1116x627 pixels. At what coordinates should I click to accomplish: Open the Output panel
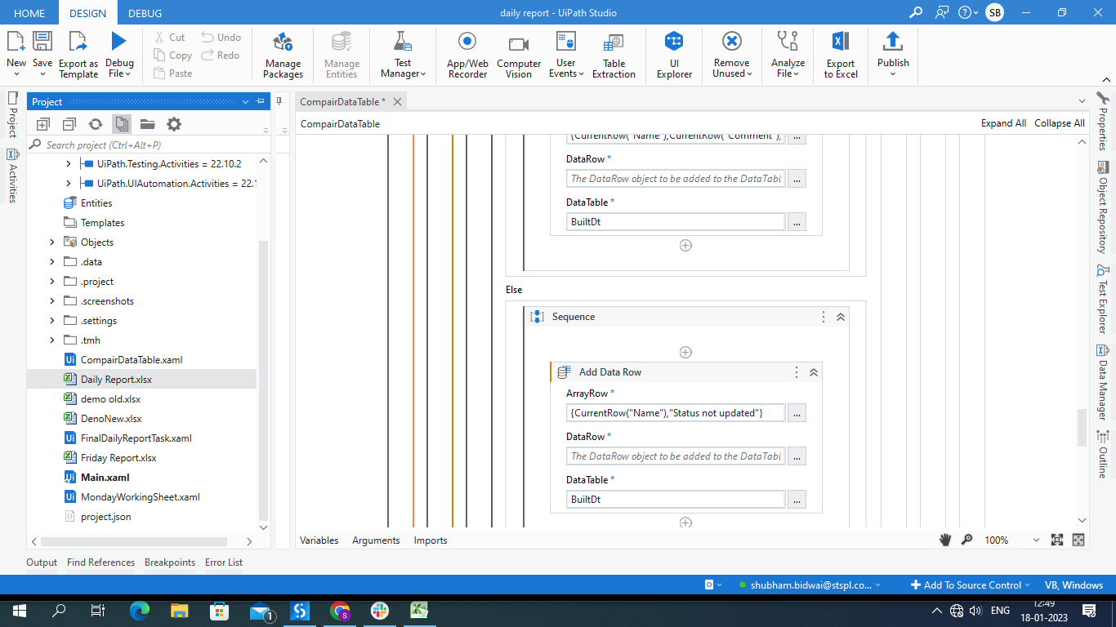(x=42, y=563)
